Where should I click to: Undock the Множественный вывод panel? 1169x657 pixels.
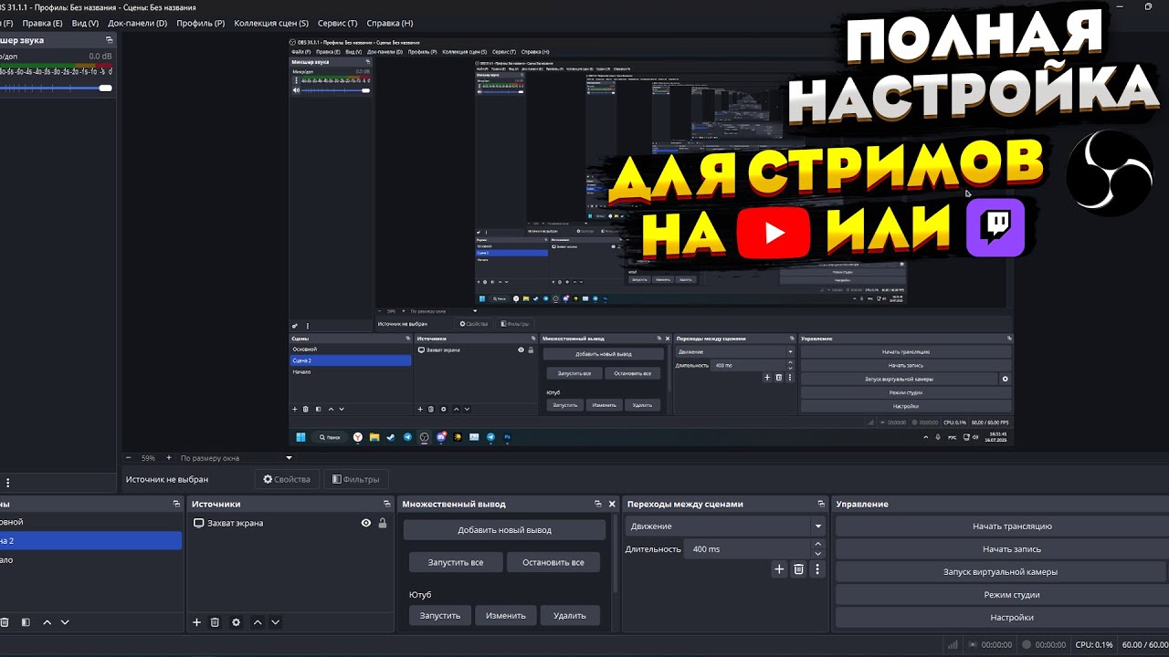point(597,504)
